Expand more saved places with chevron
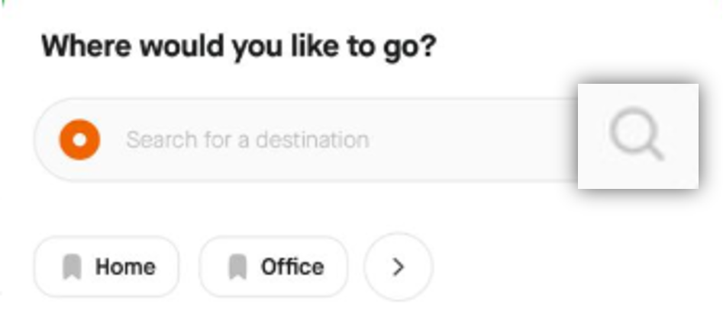The image size is (723, 310). click(x=399, y=267)
